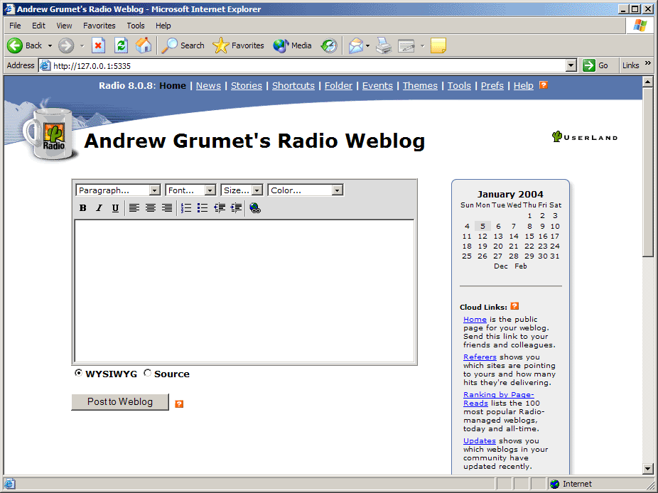Open the Stories link
The width and height of the screenshot is (658, 493).
click(247, 85)
